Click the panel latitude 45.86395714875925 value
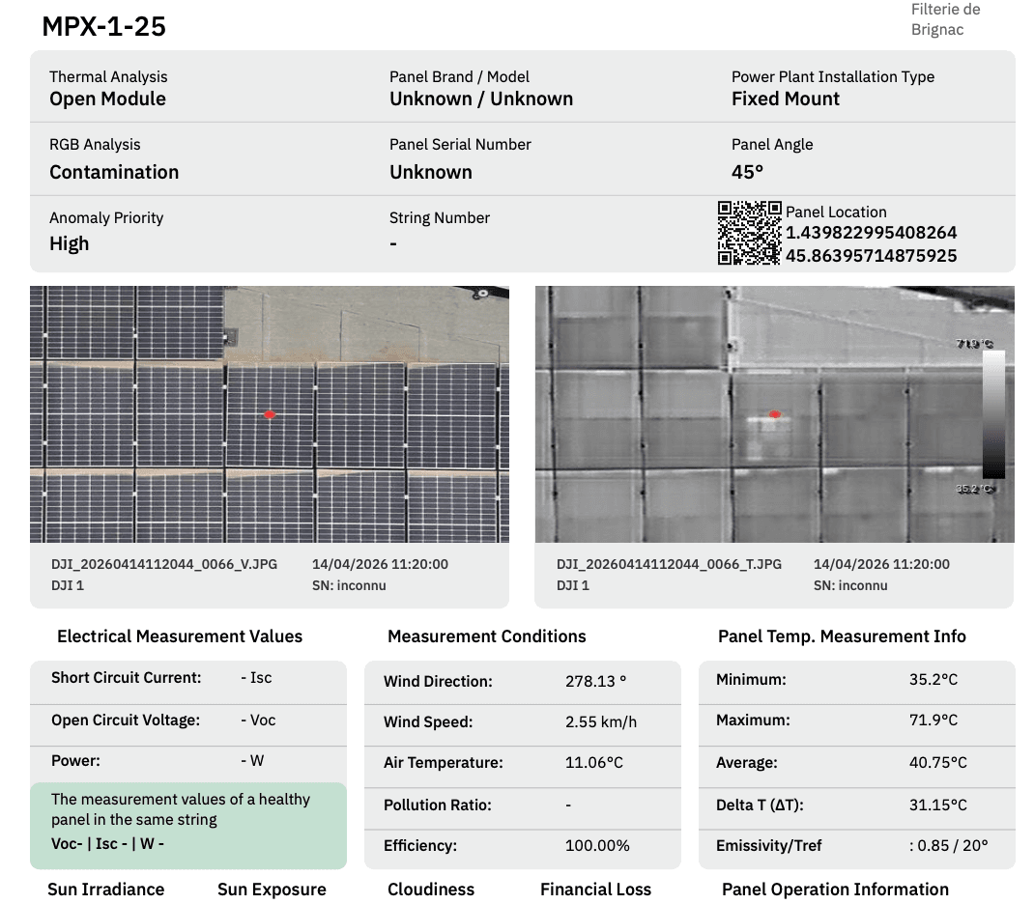The image size is (1034, 904). tap(871, 256)
